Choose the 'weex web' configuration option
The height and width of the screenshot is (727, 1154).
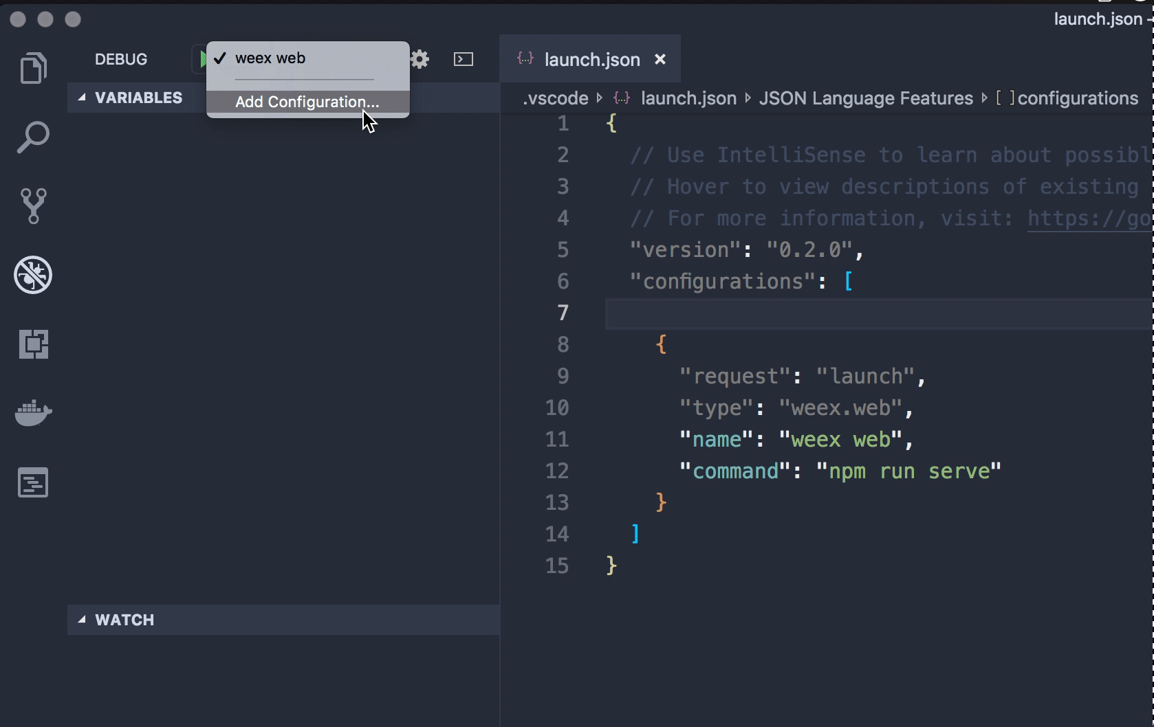coord(307,58)
